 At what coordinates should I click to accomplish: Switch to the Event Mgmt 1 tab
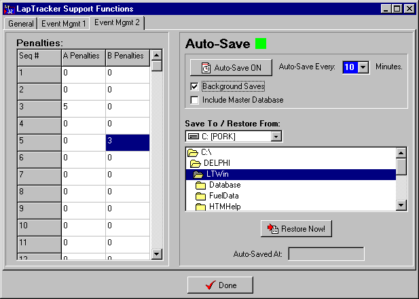[x=64, y=24]
